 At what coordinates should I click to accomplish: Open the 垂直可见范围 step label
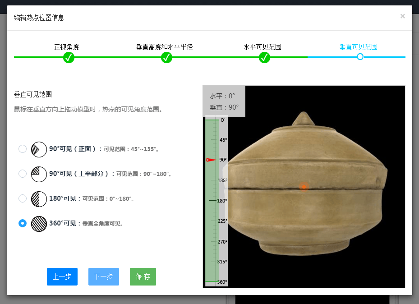pyautogui.click(x=359, y=47)
